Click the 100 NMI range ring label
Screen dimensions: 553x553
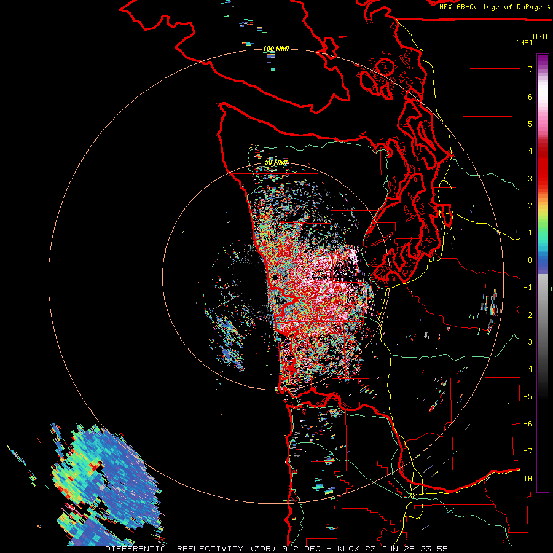coord(276,49)
